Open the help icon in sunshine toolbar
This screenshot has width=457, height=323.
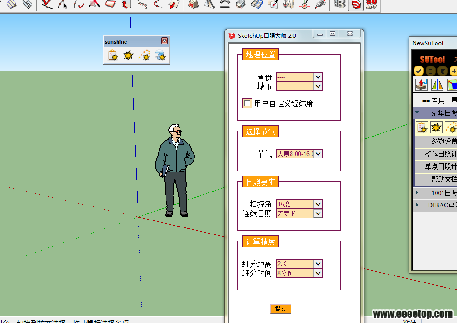coord(160,55)
